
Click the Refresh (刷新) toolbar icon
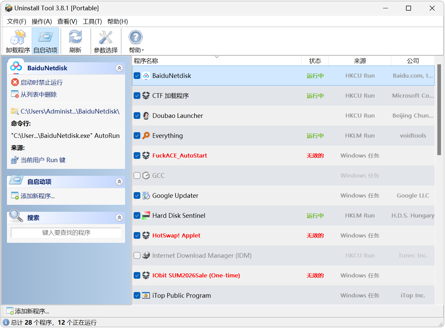coord(75,37)
